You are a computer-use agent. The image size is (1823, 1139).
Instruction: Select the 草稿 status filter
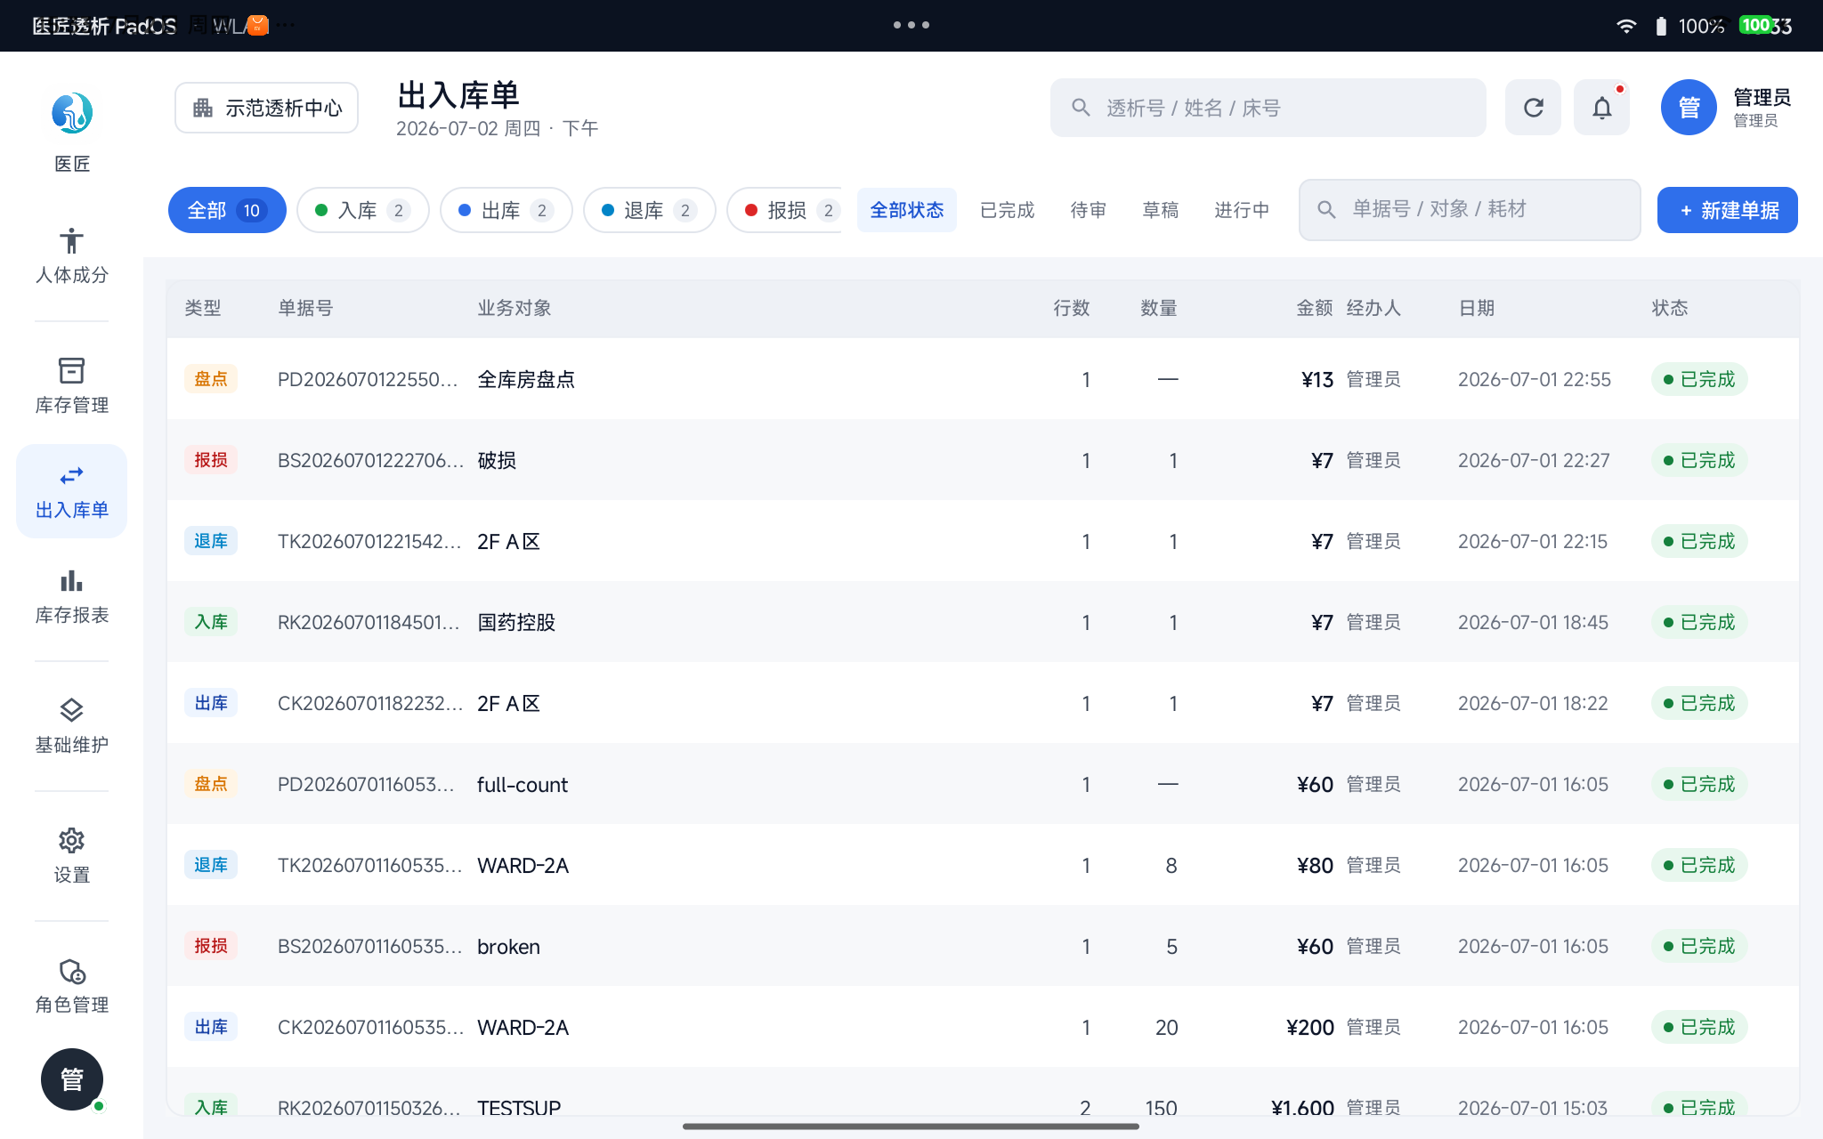[x=1161, y=210]
